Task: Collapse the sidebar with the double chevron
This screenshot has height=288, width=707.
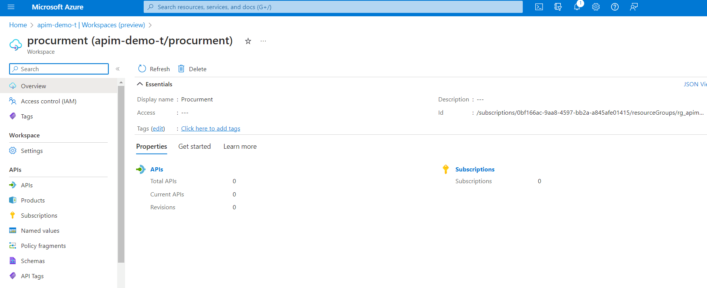Action: [118, 69]
